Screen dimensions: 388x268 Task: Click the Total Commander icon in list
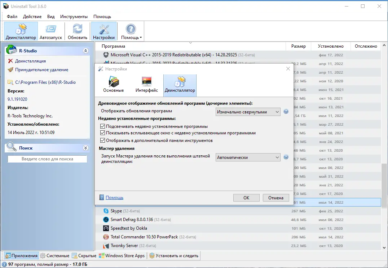tap(106, 237)
